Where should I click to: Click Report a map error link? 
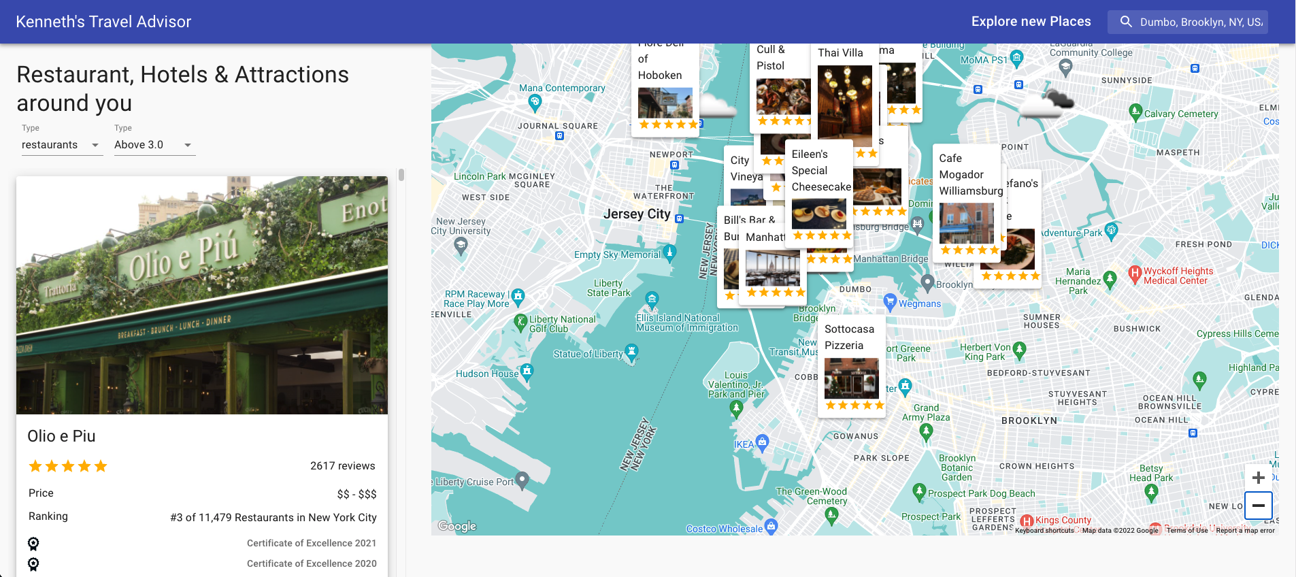click(x=1246, y=531)
